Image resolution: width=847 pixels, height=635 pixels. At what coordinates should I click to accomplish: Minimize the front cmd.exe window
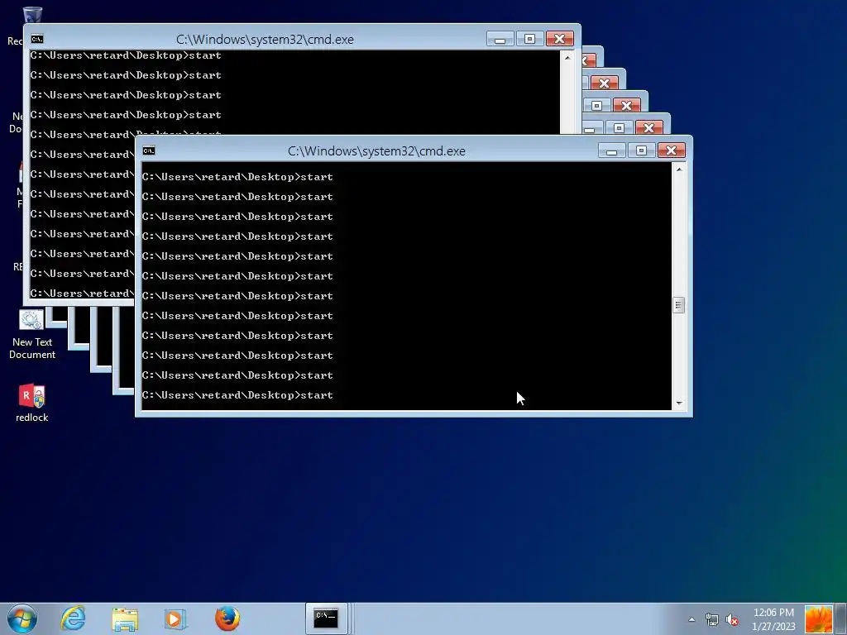pos(611,150)
